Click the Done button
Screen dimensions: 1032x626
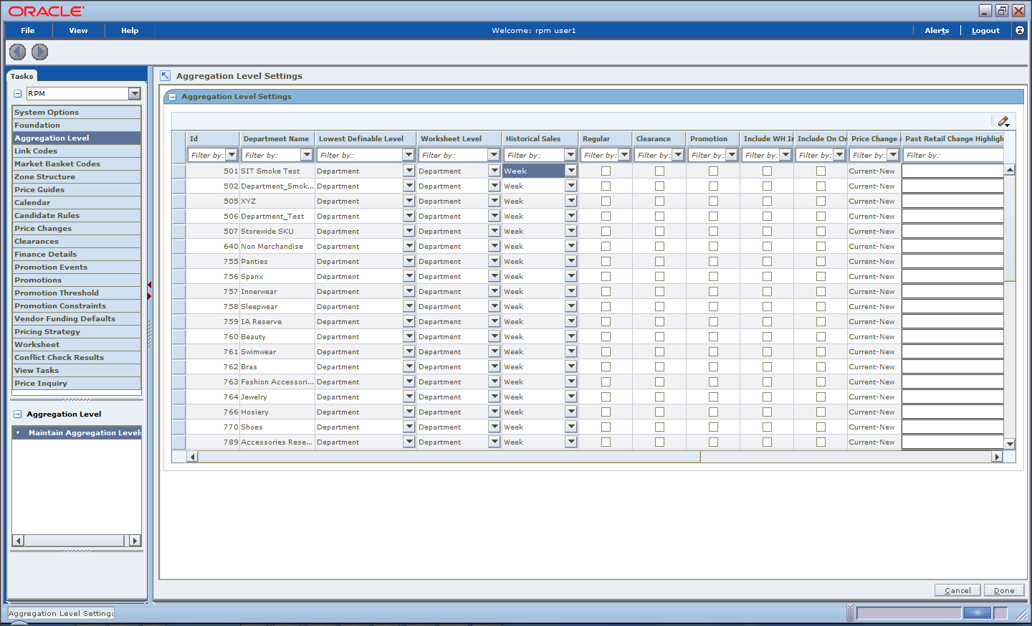point(1003,589)
